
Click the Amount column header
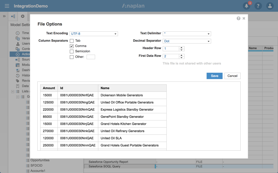point(49,88)
